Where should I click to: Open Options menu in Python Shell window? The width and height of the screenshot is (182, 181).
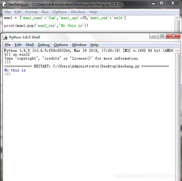click(x=61, y=45)
